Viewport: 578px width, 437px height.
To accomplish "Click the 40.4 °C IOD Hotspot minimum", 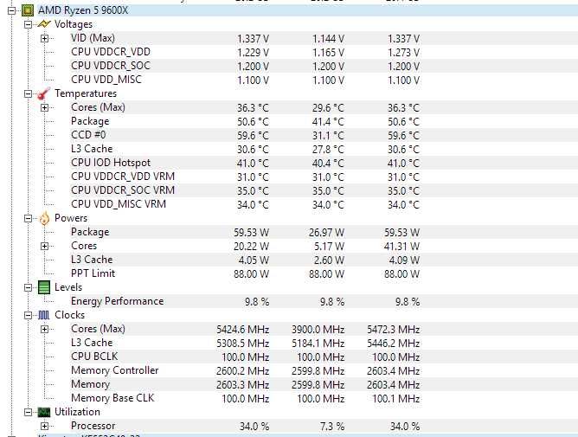I will [328, 164].
